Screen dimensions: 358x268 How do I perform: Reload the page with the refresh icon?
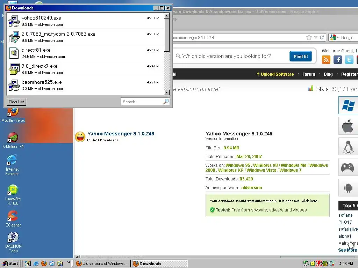click(322, 38)
